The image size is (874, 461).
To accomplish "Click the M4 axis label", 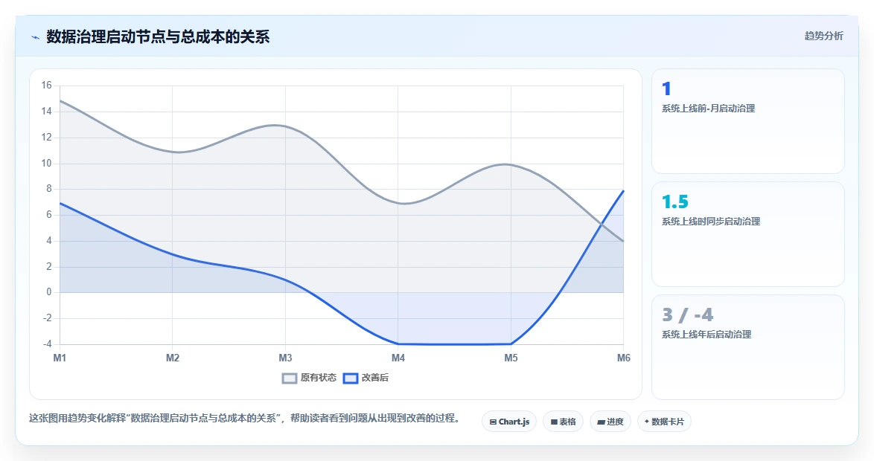I will coord(398,358).
